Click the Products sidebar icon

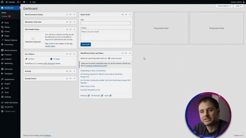click(2, 54)
